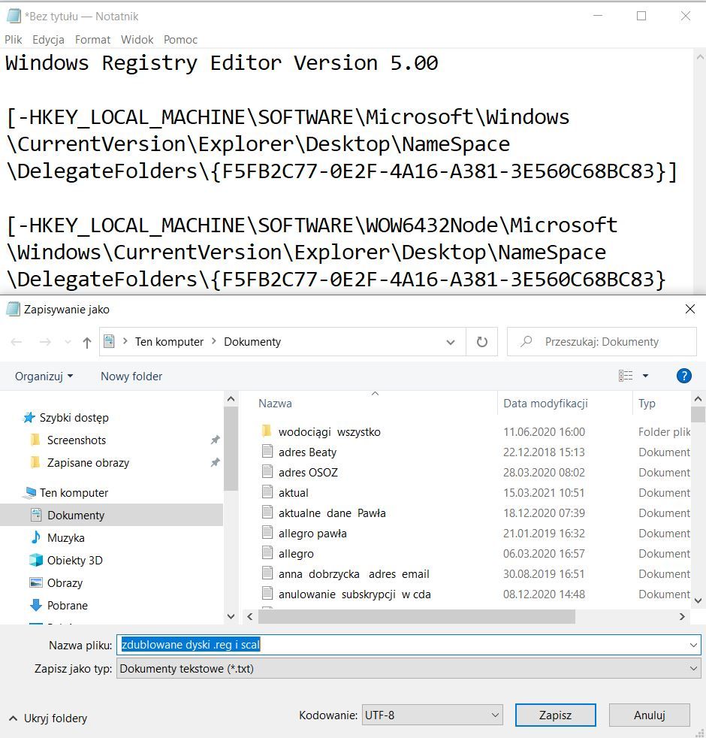Click the Zapisz button to save

point(555,715)
